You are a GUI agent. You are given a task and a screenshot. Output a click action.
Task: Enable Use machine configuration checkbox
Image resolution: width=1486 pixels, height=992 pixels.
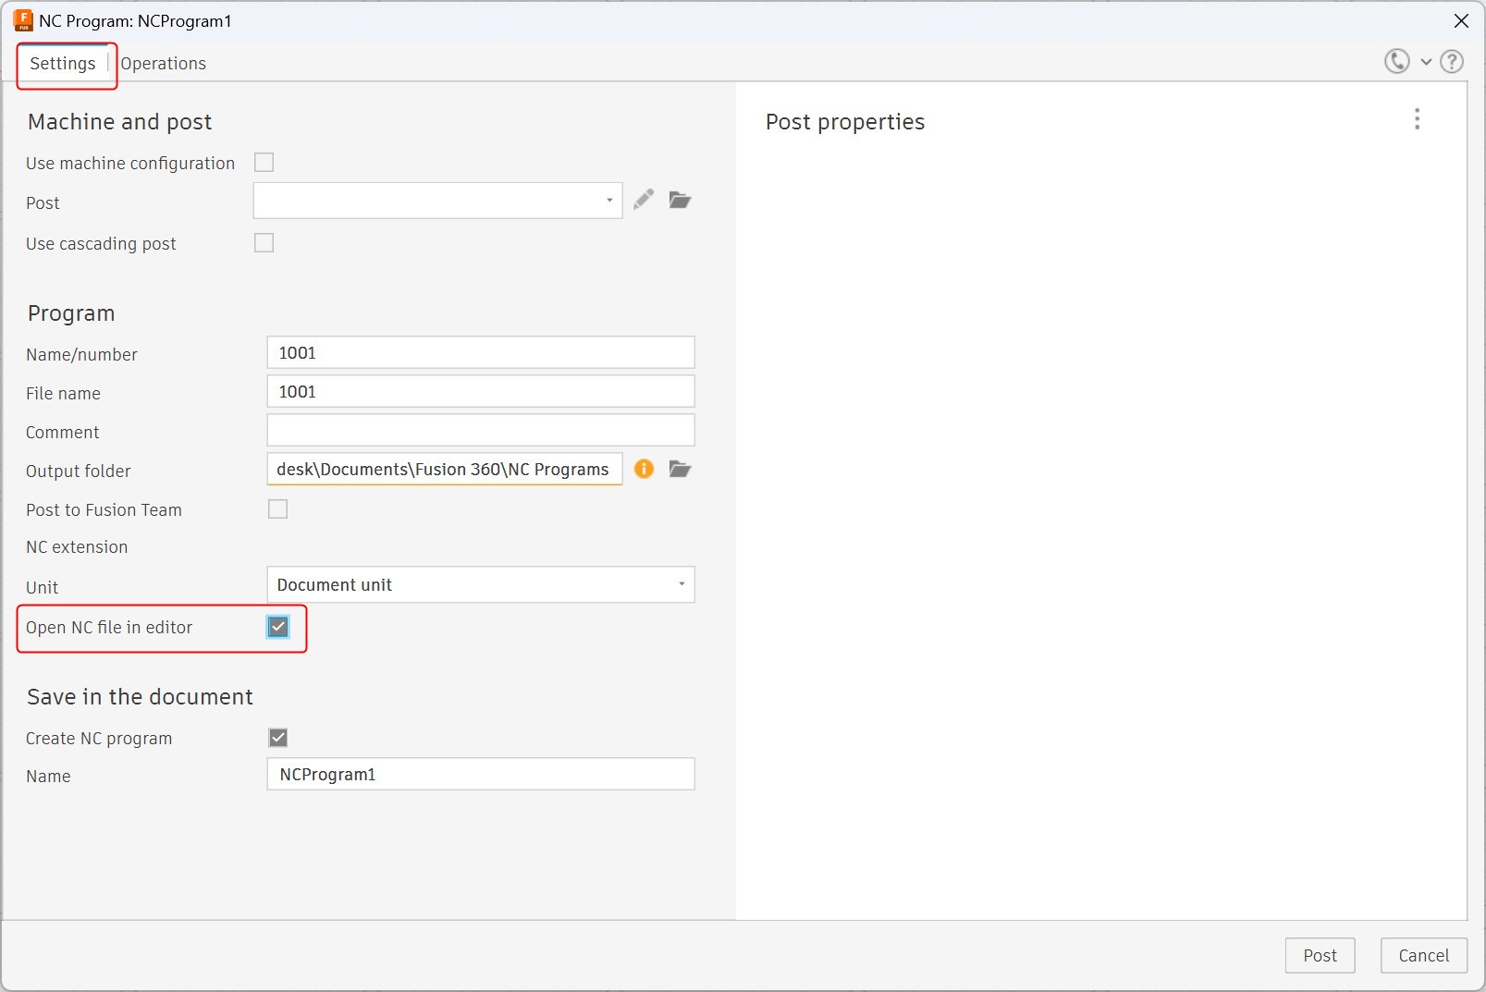264,163
